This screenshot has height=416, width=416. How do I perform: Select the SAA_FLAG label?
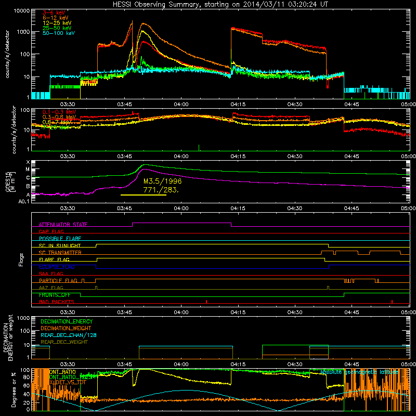[51, 274]
